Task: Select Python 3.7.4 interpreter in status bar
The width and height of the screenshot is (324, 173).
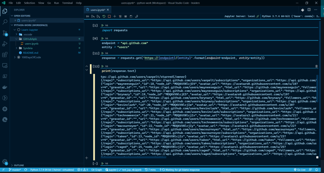Action: coord(52,170)
